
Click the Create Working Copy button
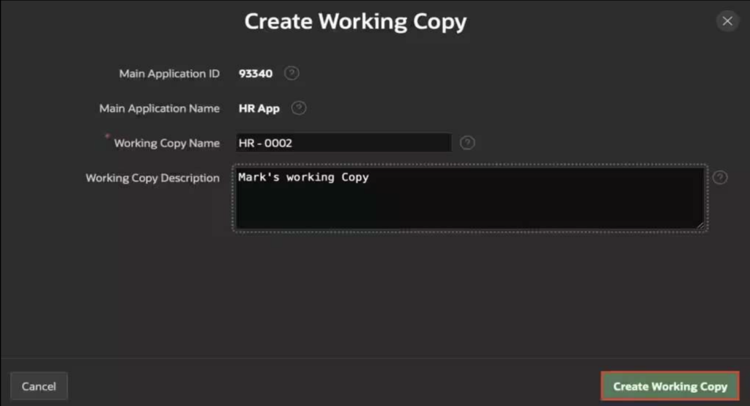pos(669,386)
